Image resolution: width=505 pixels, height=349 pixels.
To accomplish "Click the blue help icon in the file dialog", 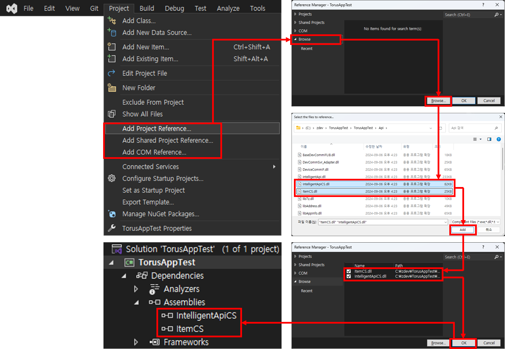I will click(499, 139).
